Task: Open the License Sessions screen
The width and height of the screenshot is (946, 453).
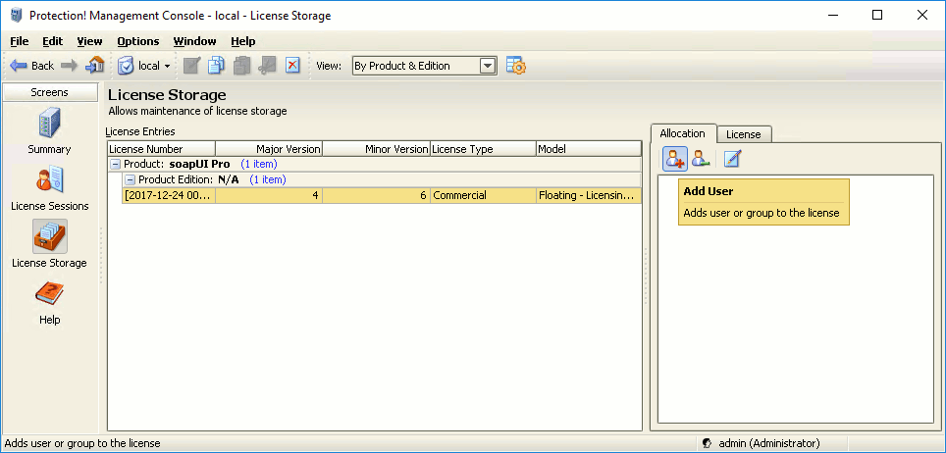Action: point(49,187)
